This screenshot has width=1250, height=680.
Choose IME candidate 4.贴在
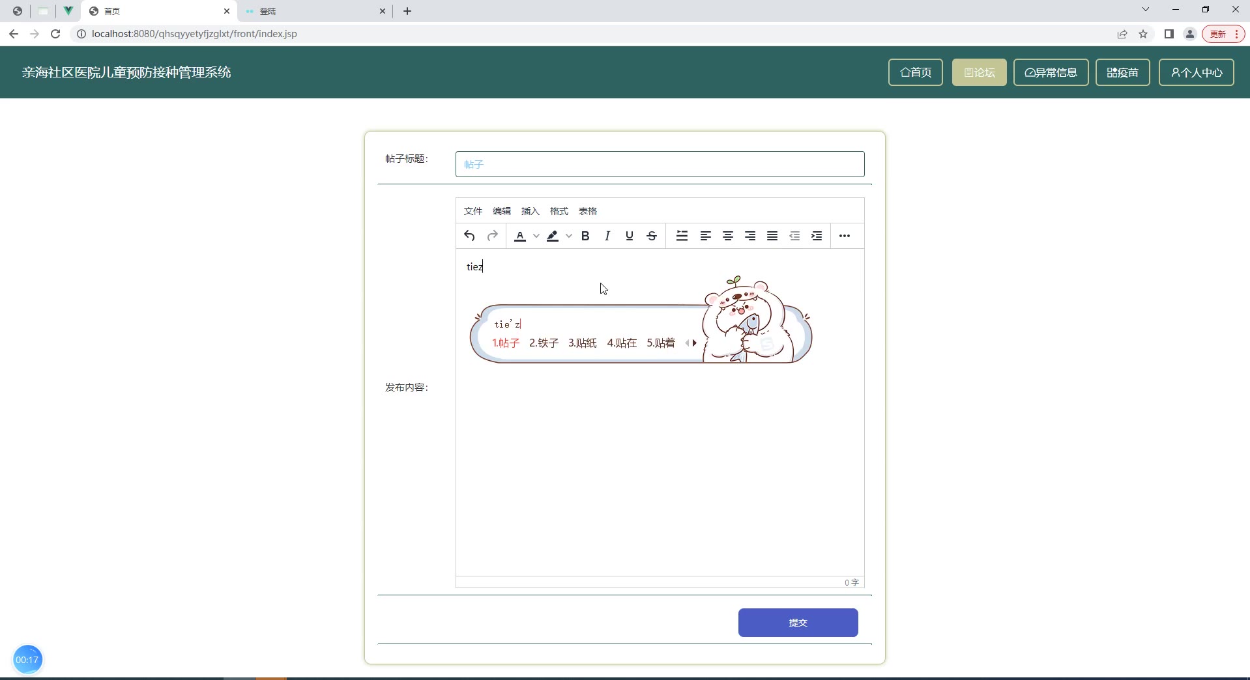click(x=622, y=343)
